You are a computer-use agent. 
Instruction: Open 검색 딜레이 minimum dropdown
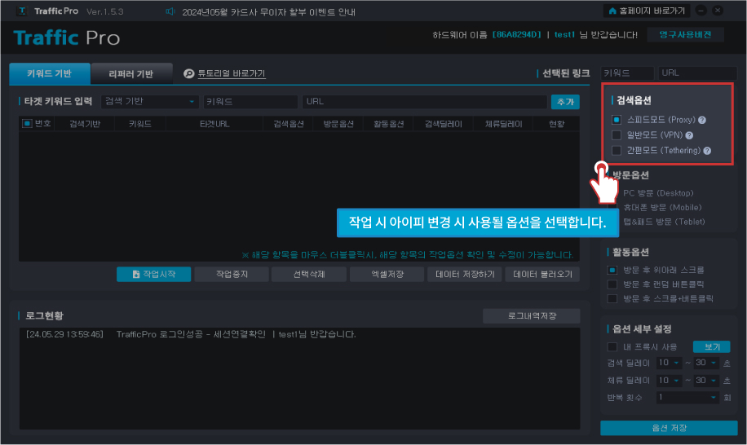click(x=669, y=363)
